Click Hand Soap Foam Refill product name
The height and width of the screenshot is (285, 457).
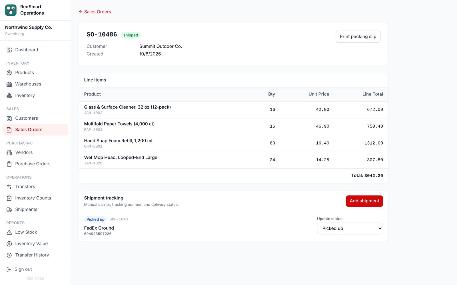pyautogui.click(x=119, y=141)
